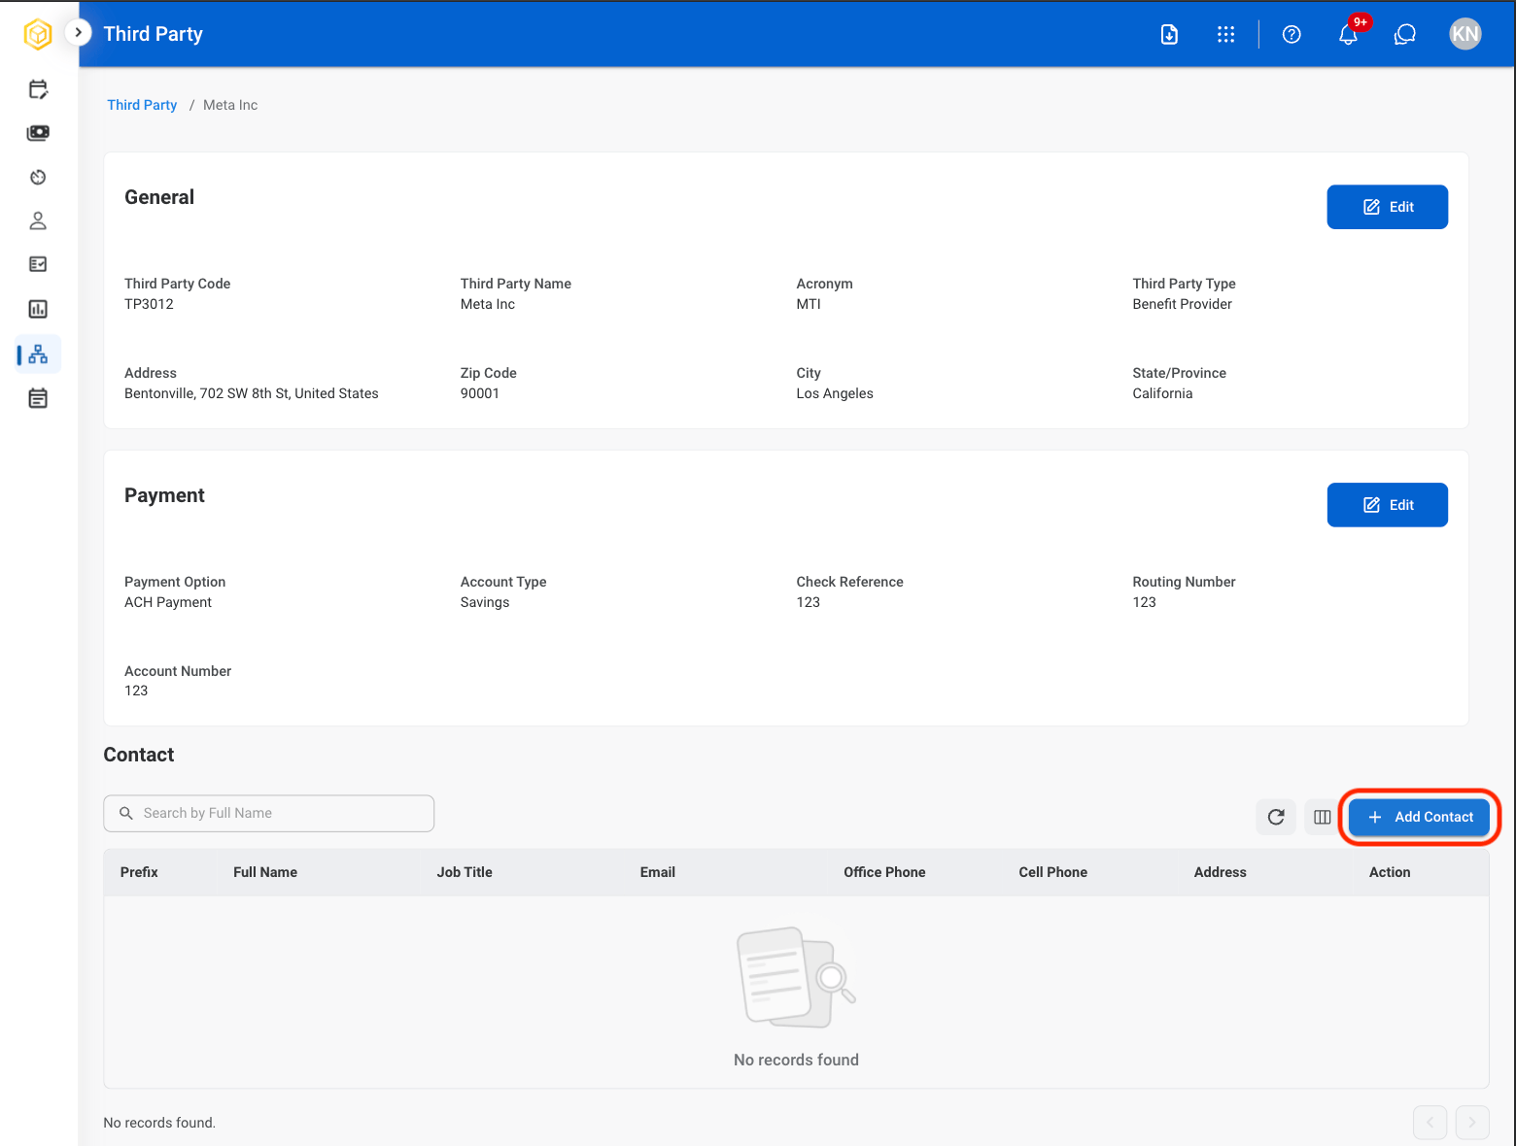Sort by Prefix column header

(139, 872)
